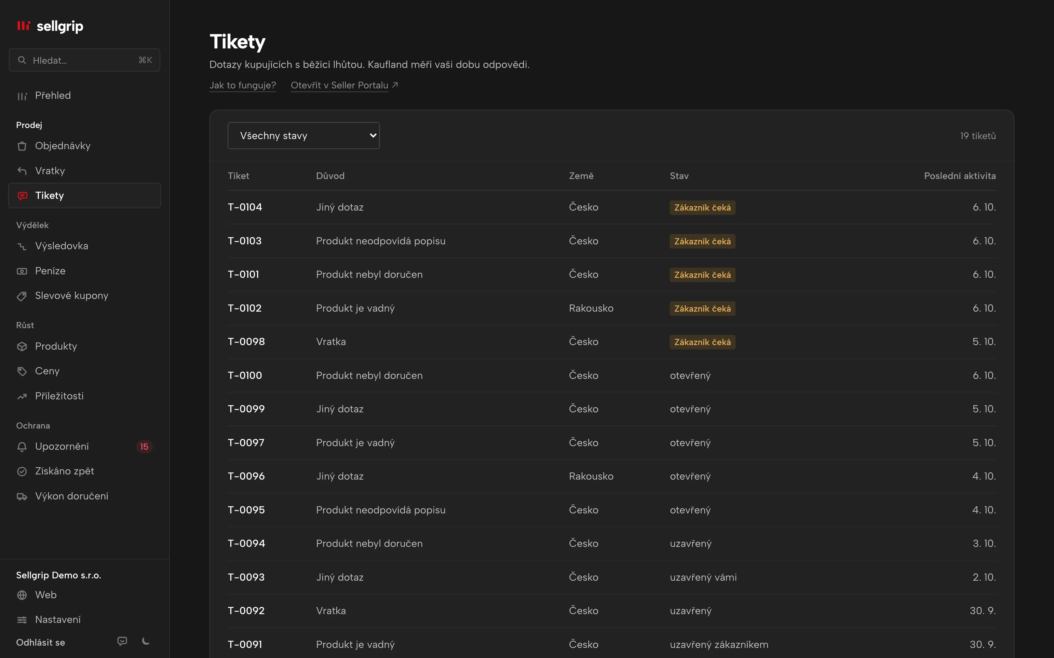Open Vratky in the sidebar
The image size is (1054, 658).
(85, 171)
